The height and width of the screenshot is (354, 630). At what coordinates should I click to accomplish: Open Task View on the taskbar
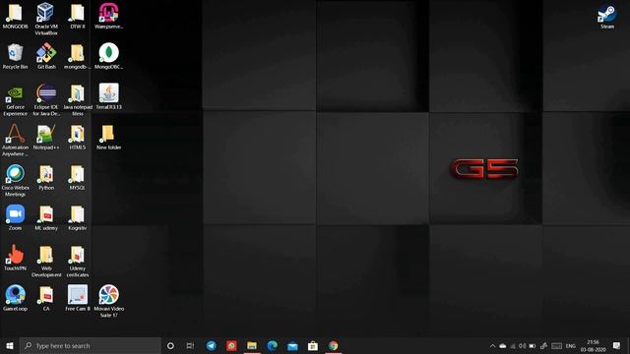tap(190, 345)
